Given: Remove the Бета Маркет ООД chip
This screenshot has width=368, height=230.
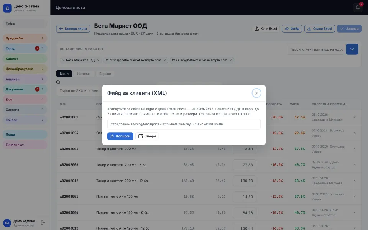Looking at the screenshot, I should (99, 60).
